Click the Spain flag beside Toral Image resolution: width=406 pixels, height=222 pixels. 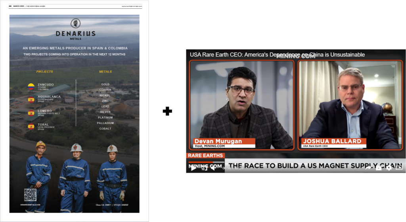point(31,126)
